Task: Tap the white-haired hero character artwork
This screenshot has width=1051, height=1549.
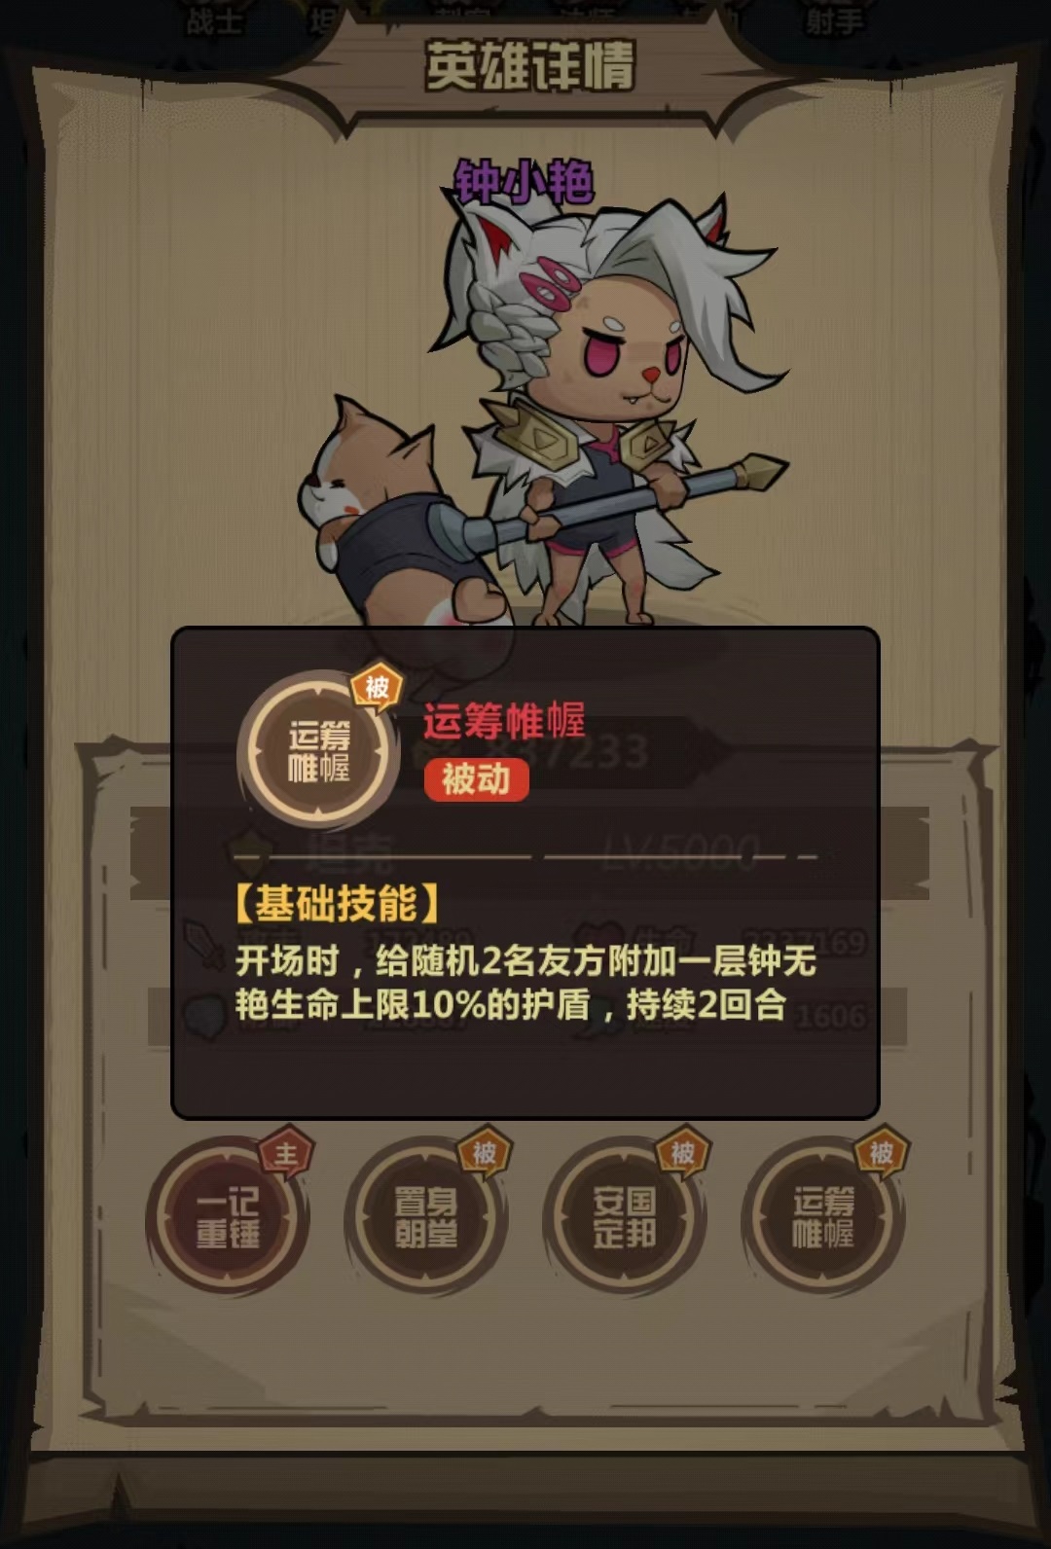Action: (x=613, y=409)
